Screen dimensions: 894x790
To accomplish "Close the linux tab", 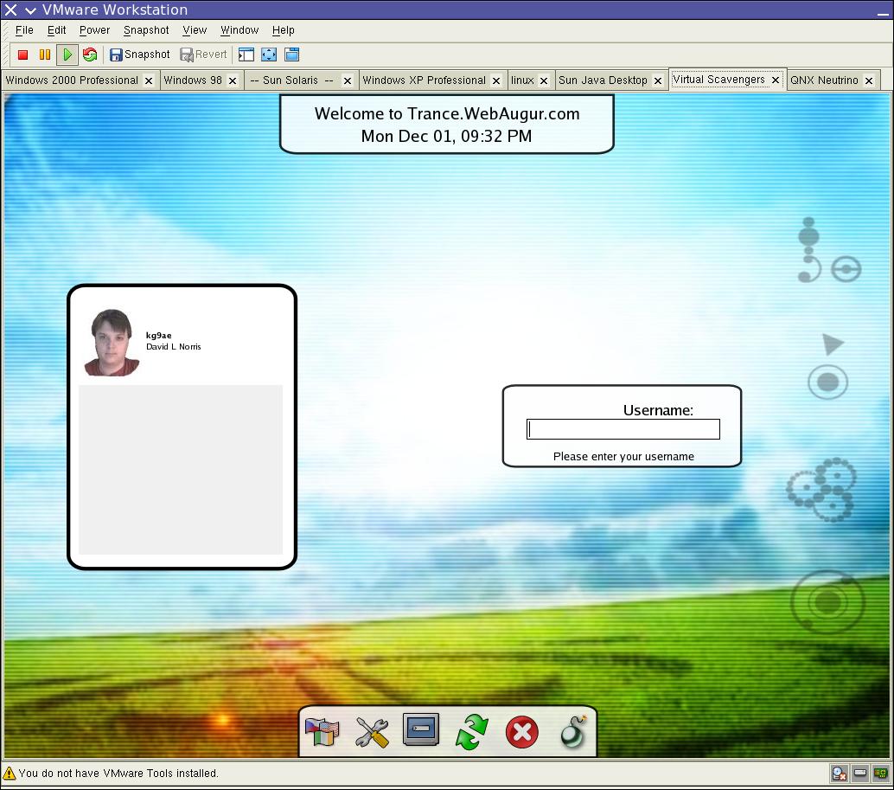I will click(544, 81).
